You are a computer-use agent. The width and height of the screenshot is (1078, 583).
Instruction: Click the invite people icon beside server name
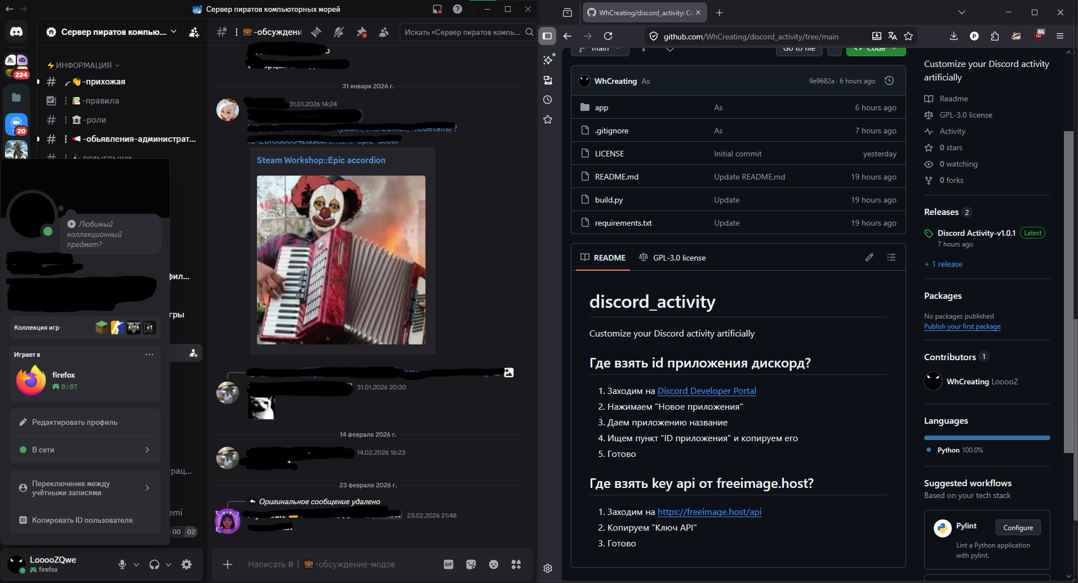click(x=194, y=32)
